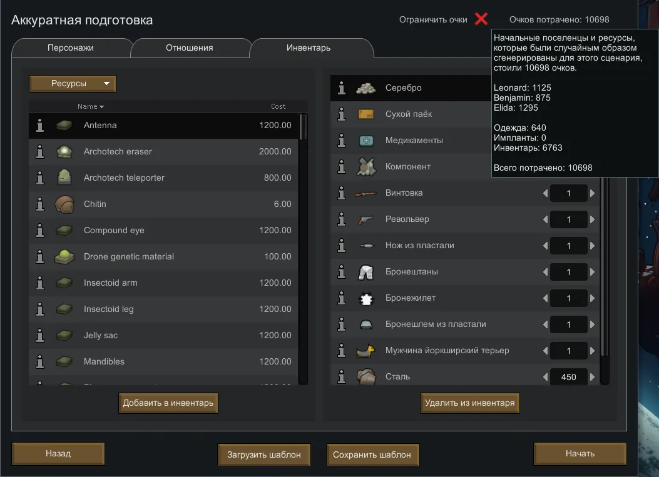Select the Винтовка rifle icon
The width and height of the screenshot is (659, 477).
[x=366, y=193]
